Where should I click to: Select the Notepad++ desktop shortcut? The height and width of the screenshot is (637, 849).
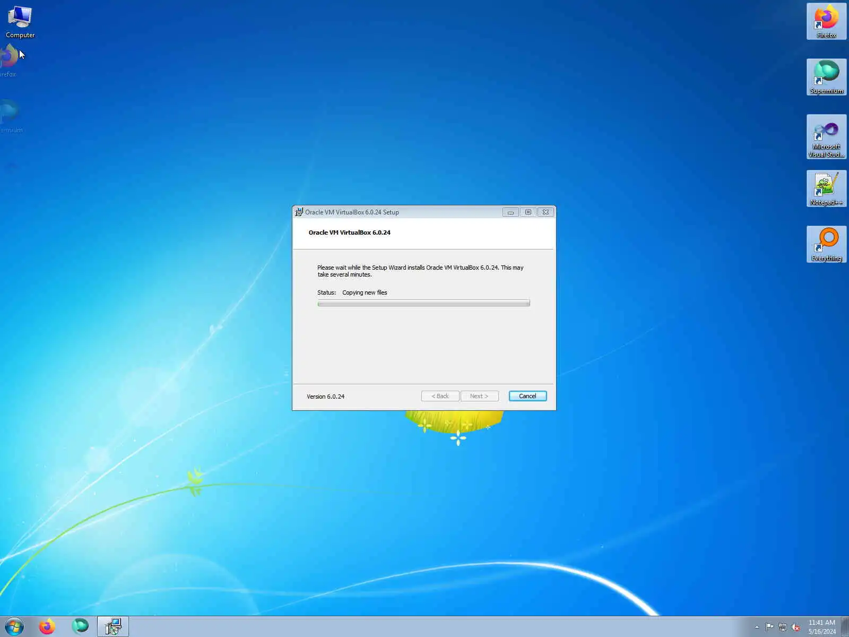tap(826, 189)
